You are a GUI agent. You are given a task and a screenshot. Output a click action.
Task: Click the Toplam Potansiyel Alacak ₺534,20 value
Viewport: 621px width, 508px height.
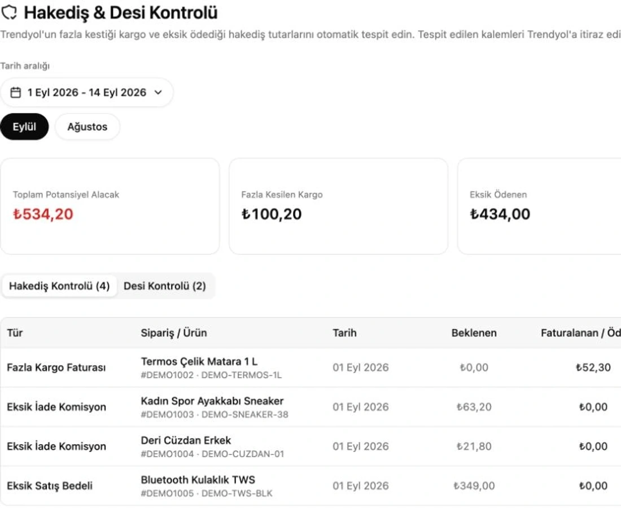43,214
